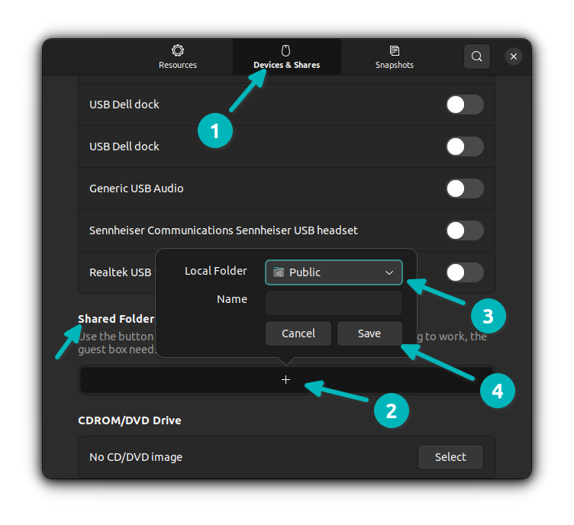Click the 'No CD/DVD image' label

136,457
